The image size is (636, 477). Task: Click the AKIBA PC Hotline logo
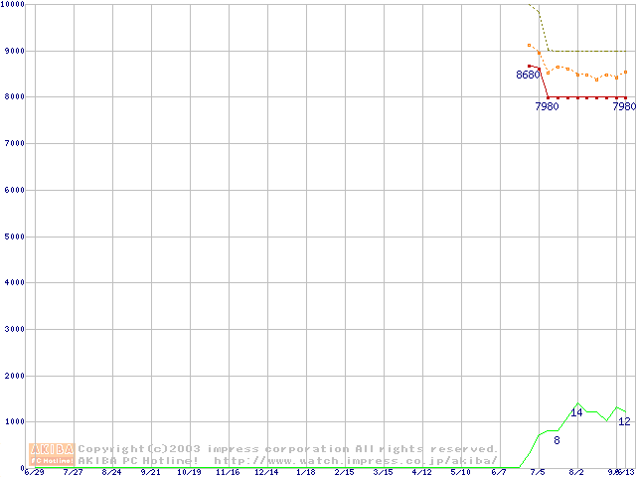53,454
